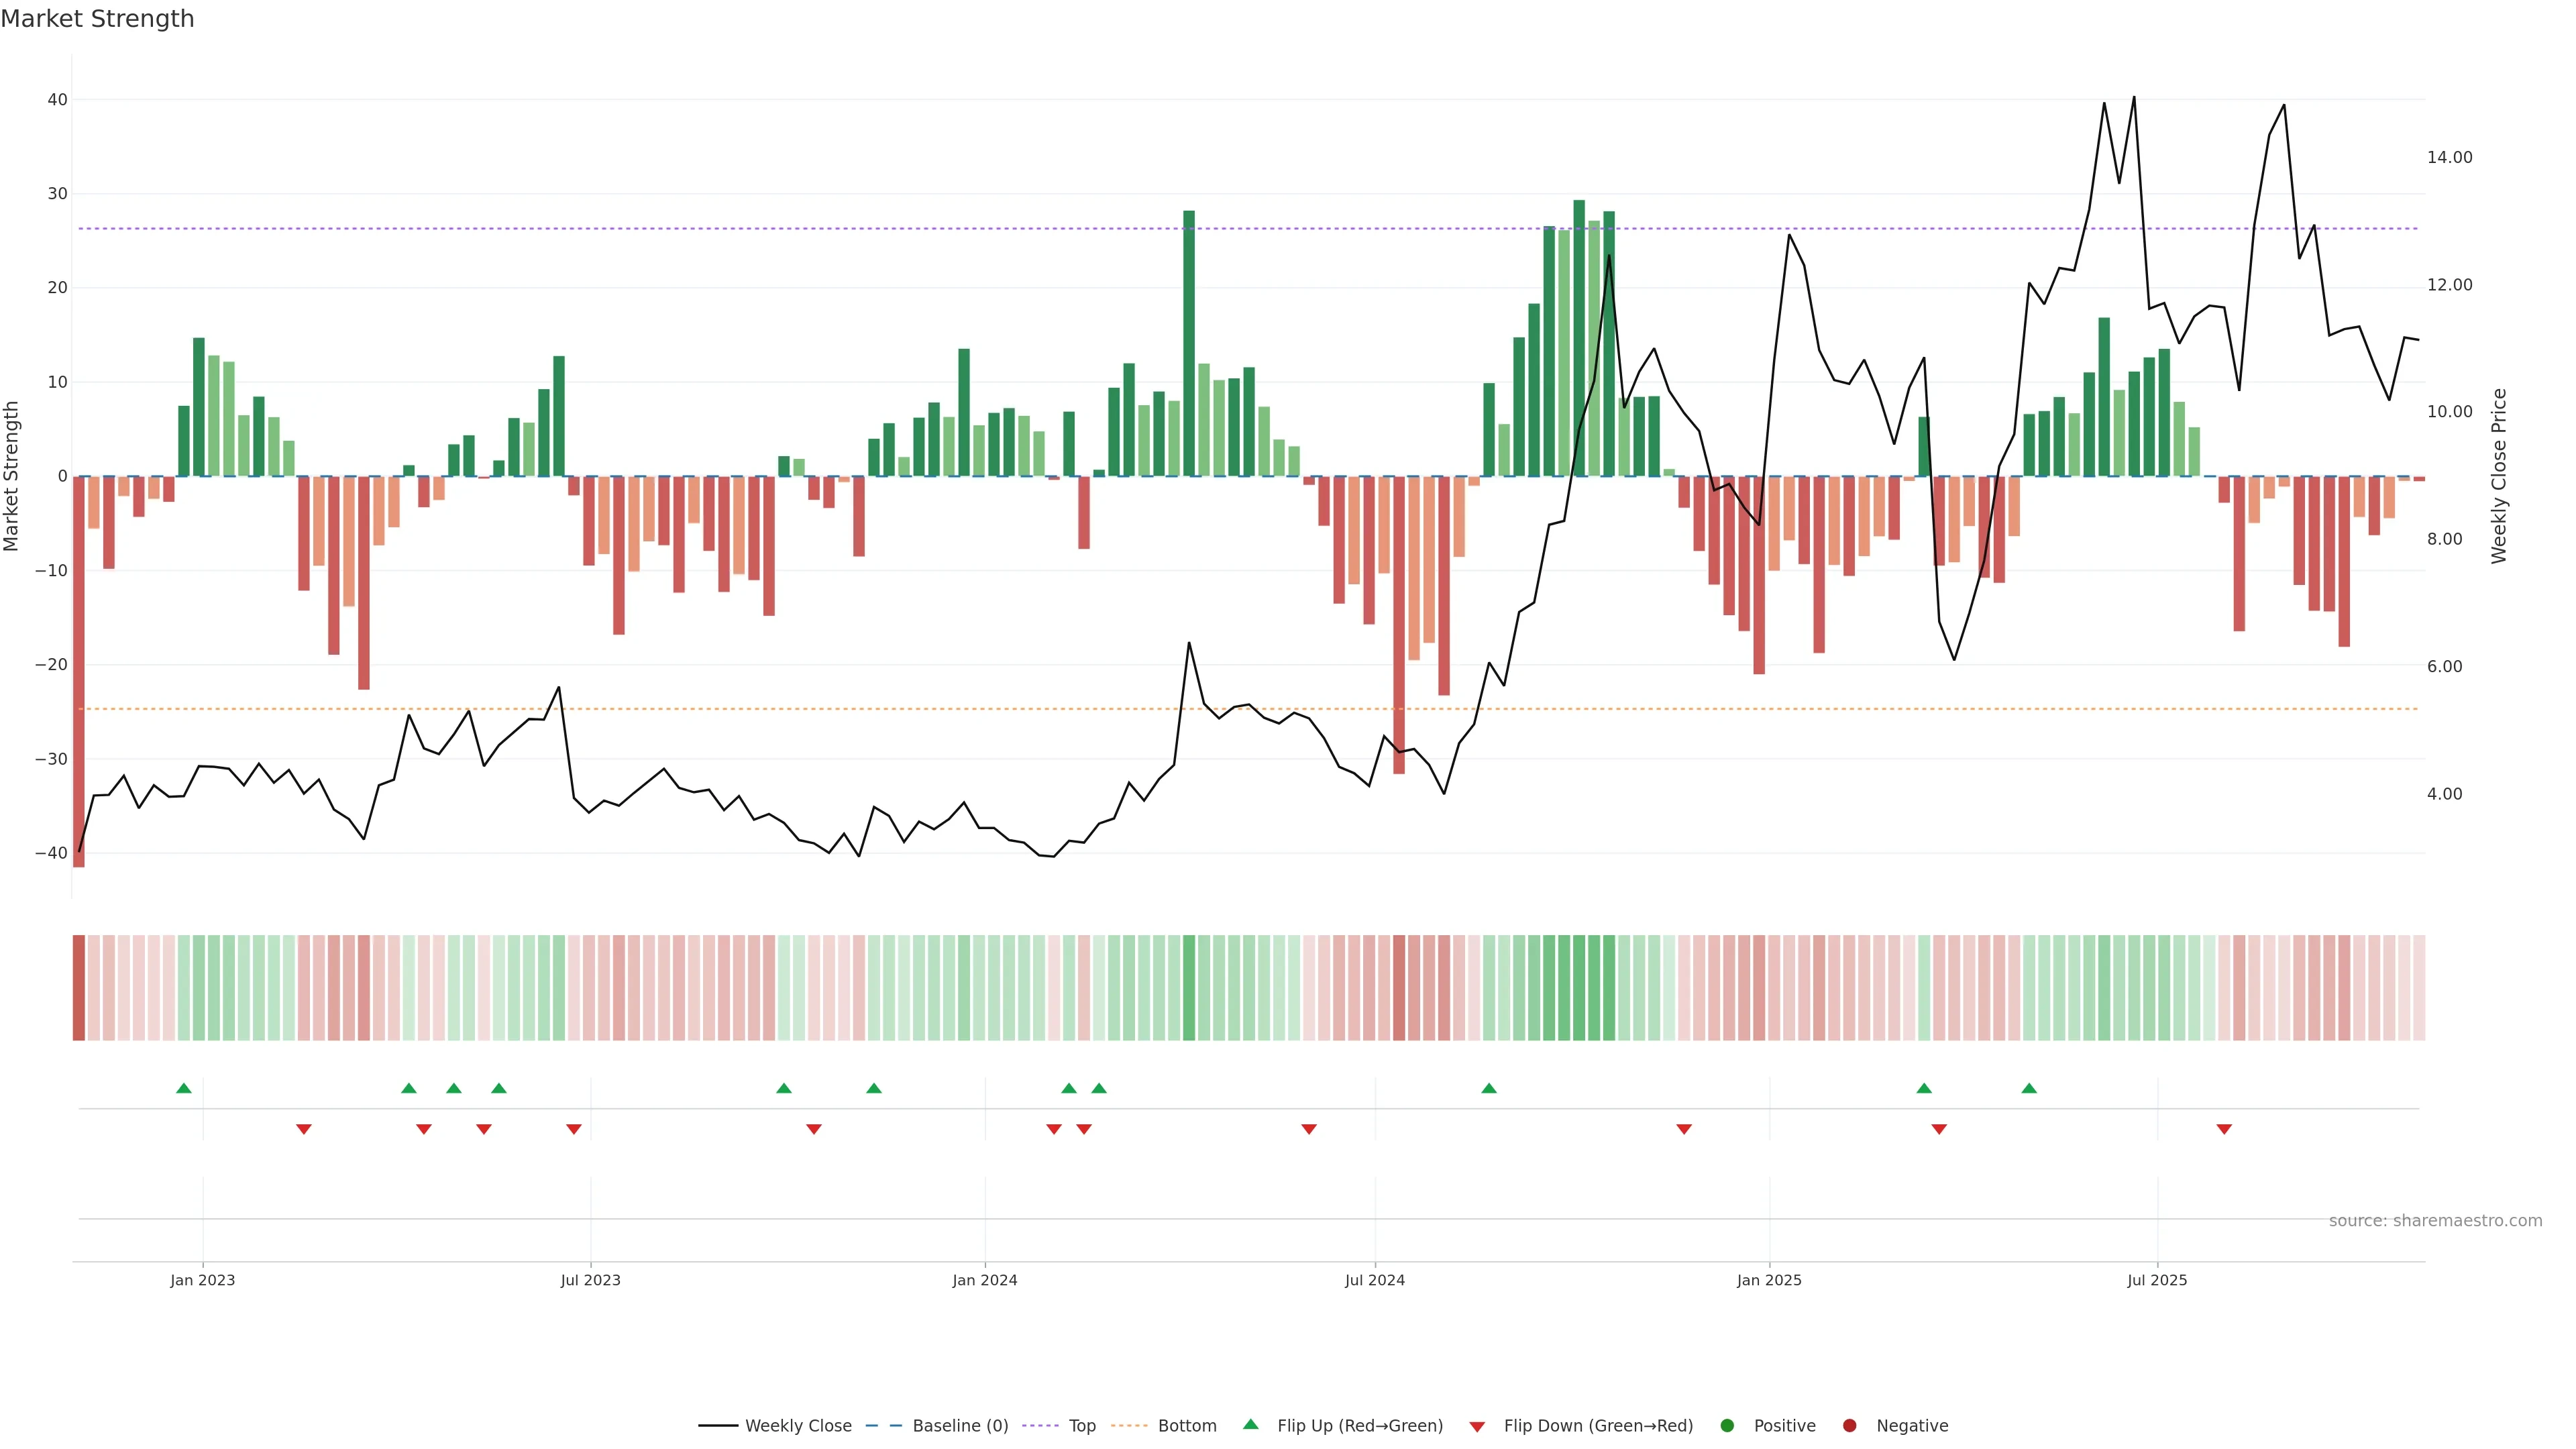Click the first green Flip Up triangle marker
Image resolution: width=2576 pixels, height=1449 pixels.
[183, 1088]
